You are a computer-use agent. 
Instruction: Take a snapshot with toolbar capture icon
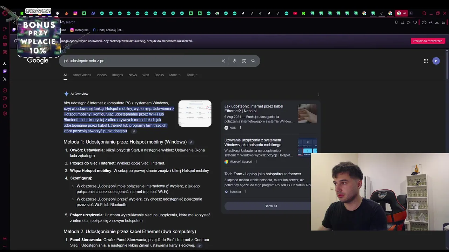[402, 22]
